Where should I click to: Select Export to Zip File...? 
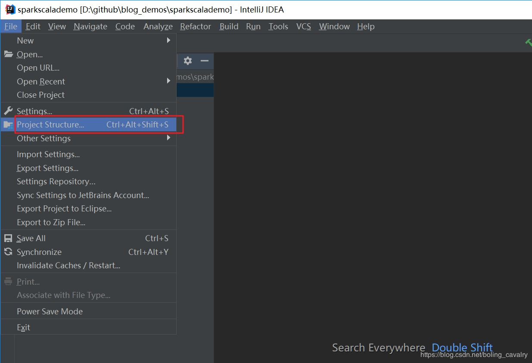88,222
